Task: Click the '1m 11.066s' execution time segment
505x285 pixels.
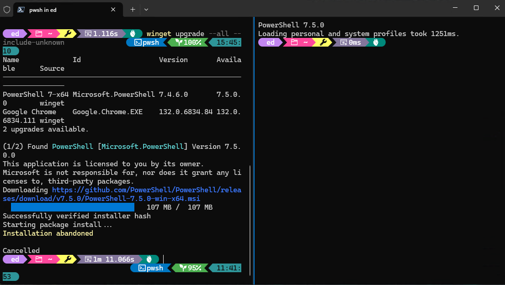Action: click(x=110, y=259)
